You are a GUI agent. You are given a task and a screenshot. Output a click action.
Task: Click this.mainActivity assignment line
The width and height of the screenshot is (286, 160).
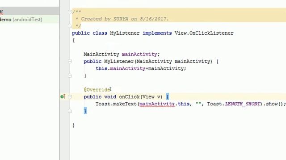(x=141, y=68)
